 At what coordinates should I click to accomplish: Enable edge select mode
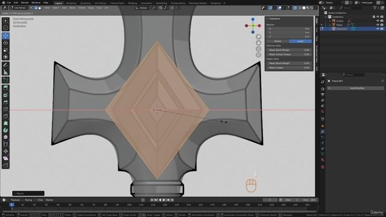point(36,8)
